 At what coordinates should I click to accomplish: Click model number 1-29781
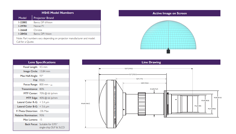pos(23,26)
